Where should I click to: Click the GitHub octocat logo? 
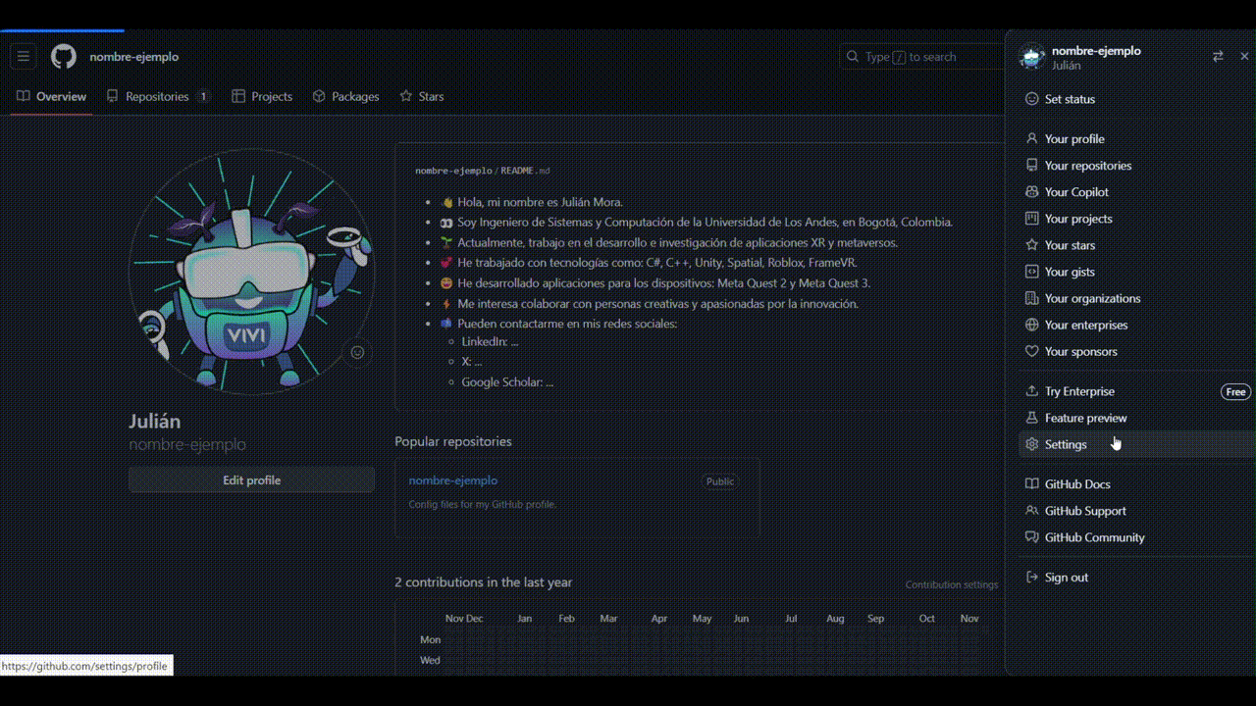(63, 56)
